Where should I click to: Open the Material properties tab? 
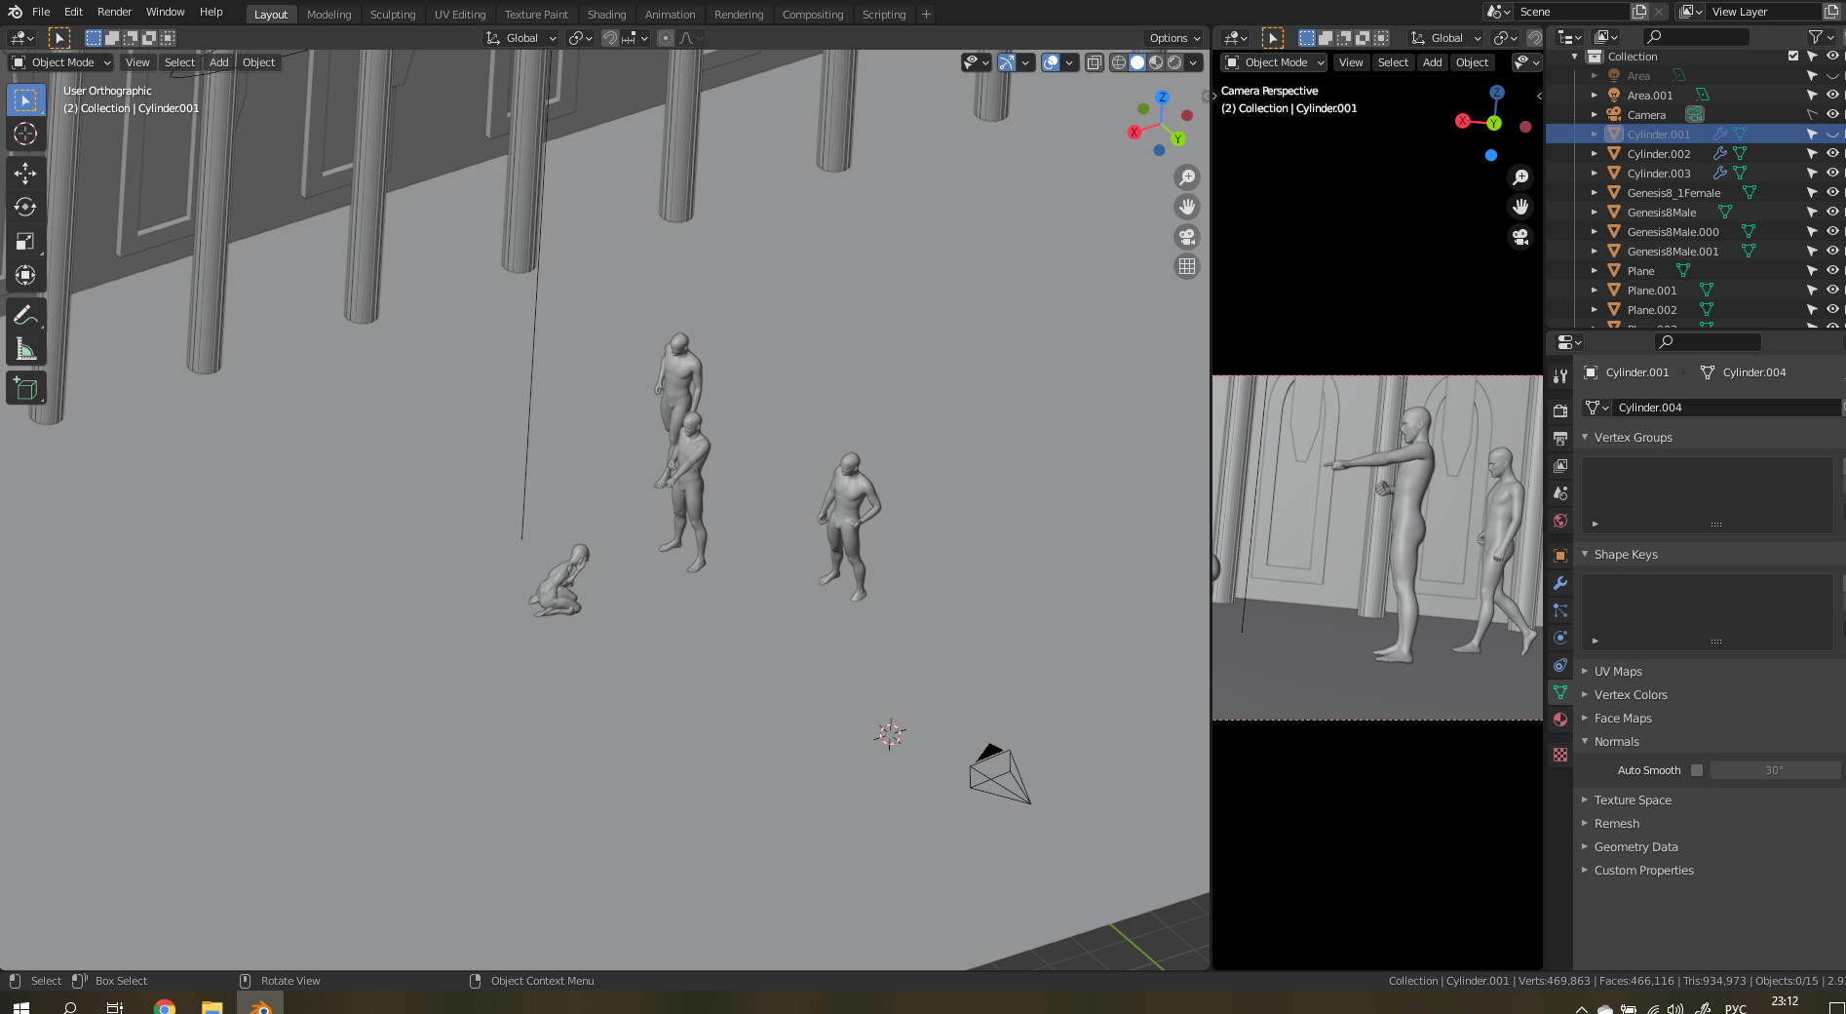pos(1560,720)
